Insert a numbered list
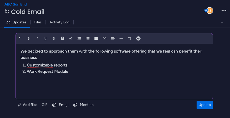The image size is (230, 118). [x=79, y=38]
